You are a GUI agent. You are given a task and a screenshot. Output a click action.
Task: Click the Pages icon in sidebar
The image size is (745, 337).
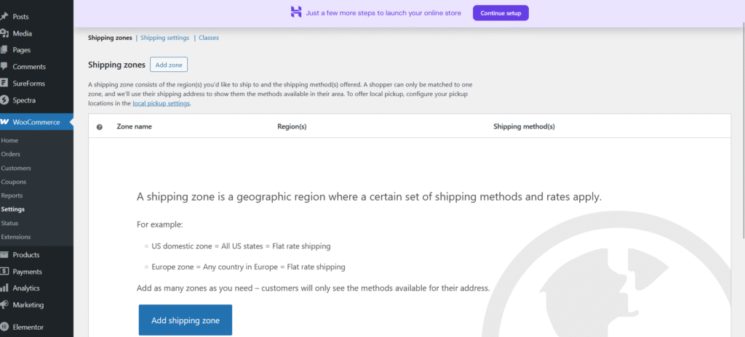(x=4, y=50)
